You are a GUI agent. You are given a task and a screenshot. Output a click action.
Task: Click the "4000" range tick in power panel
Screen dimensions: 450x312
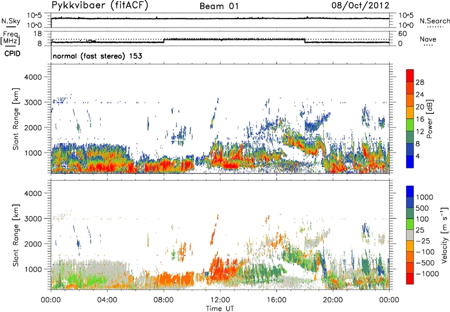[33, 77]
